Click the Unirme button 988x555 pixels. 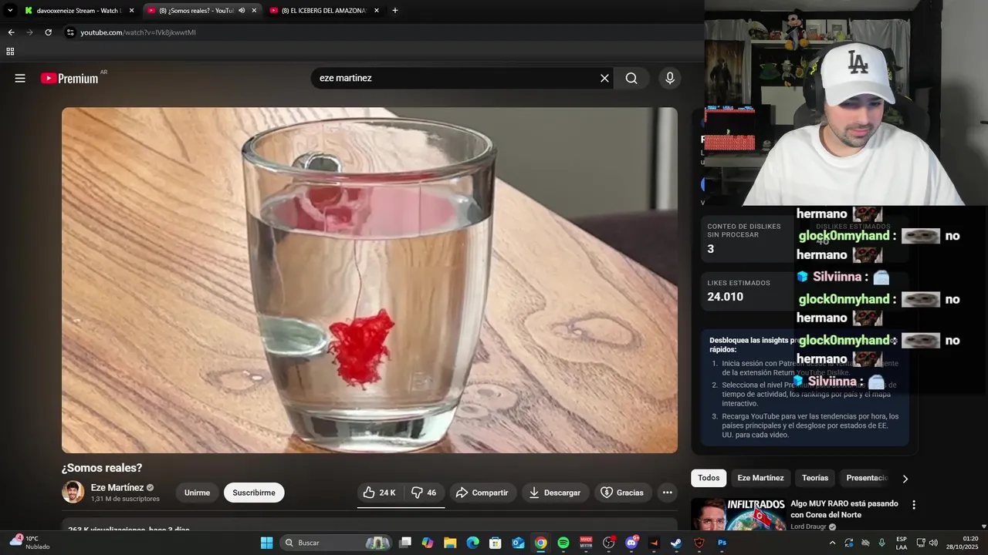pyautogui.click(x=197, y=493)
